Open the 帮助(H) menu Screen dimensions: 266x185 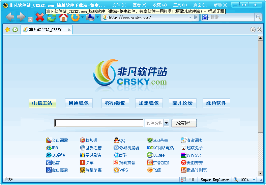pos(220,5)
